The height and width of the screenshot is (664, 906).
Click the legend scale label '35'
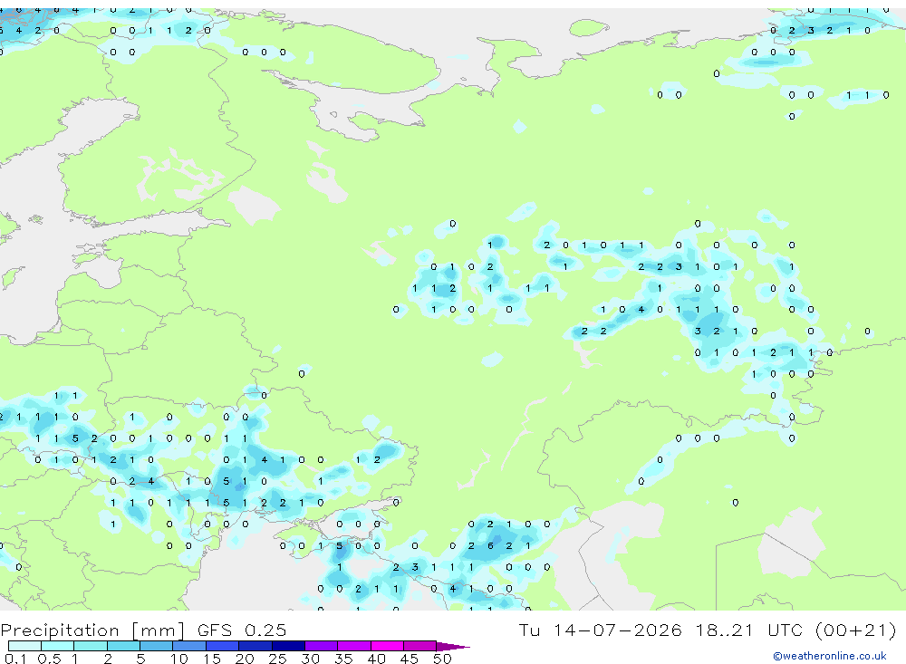click(x=343, y=659)
